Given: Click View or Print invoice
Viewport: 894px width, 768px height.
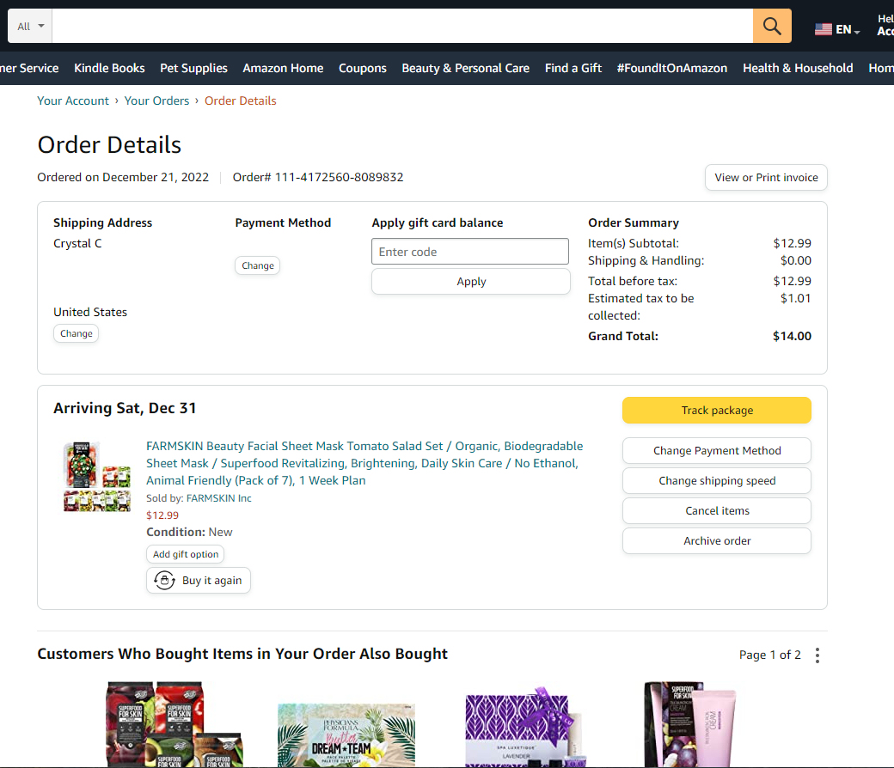Looking at the screenshot, I should coord(766,178).
